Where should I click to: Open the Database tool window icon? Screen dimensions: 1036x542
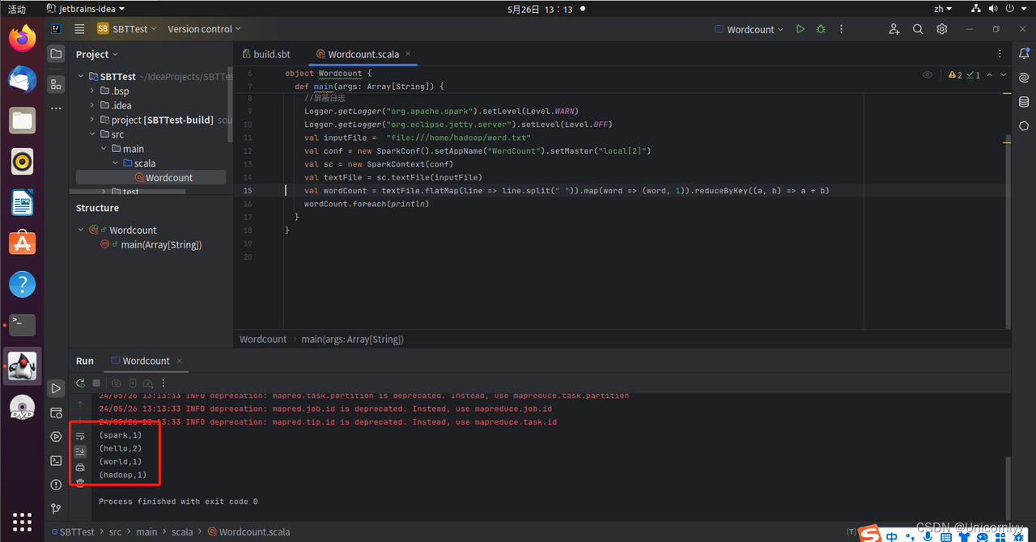tap(1024, 102)
